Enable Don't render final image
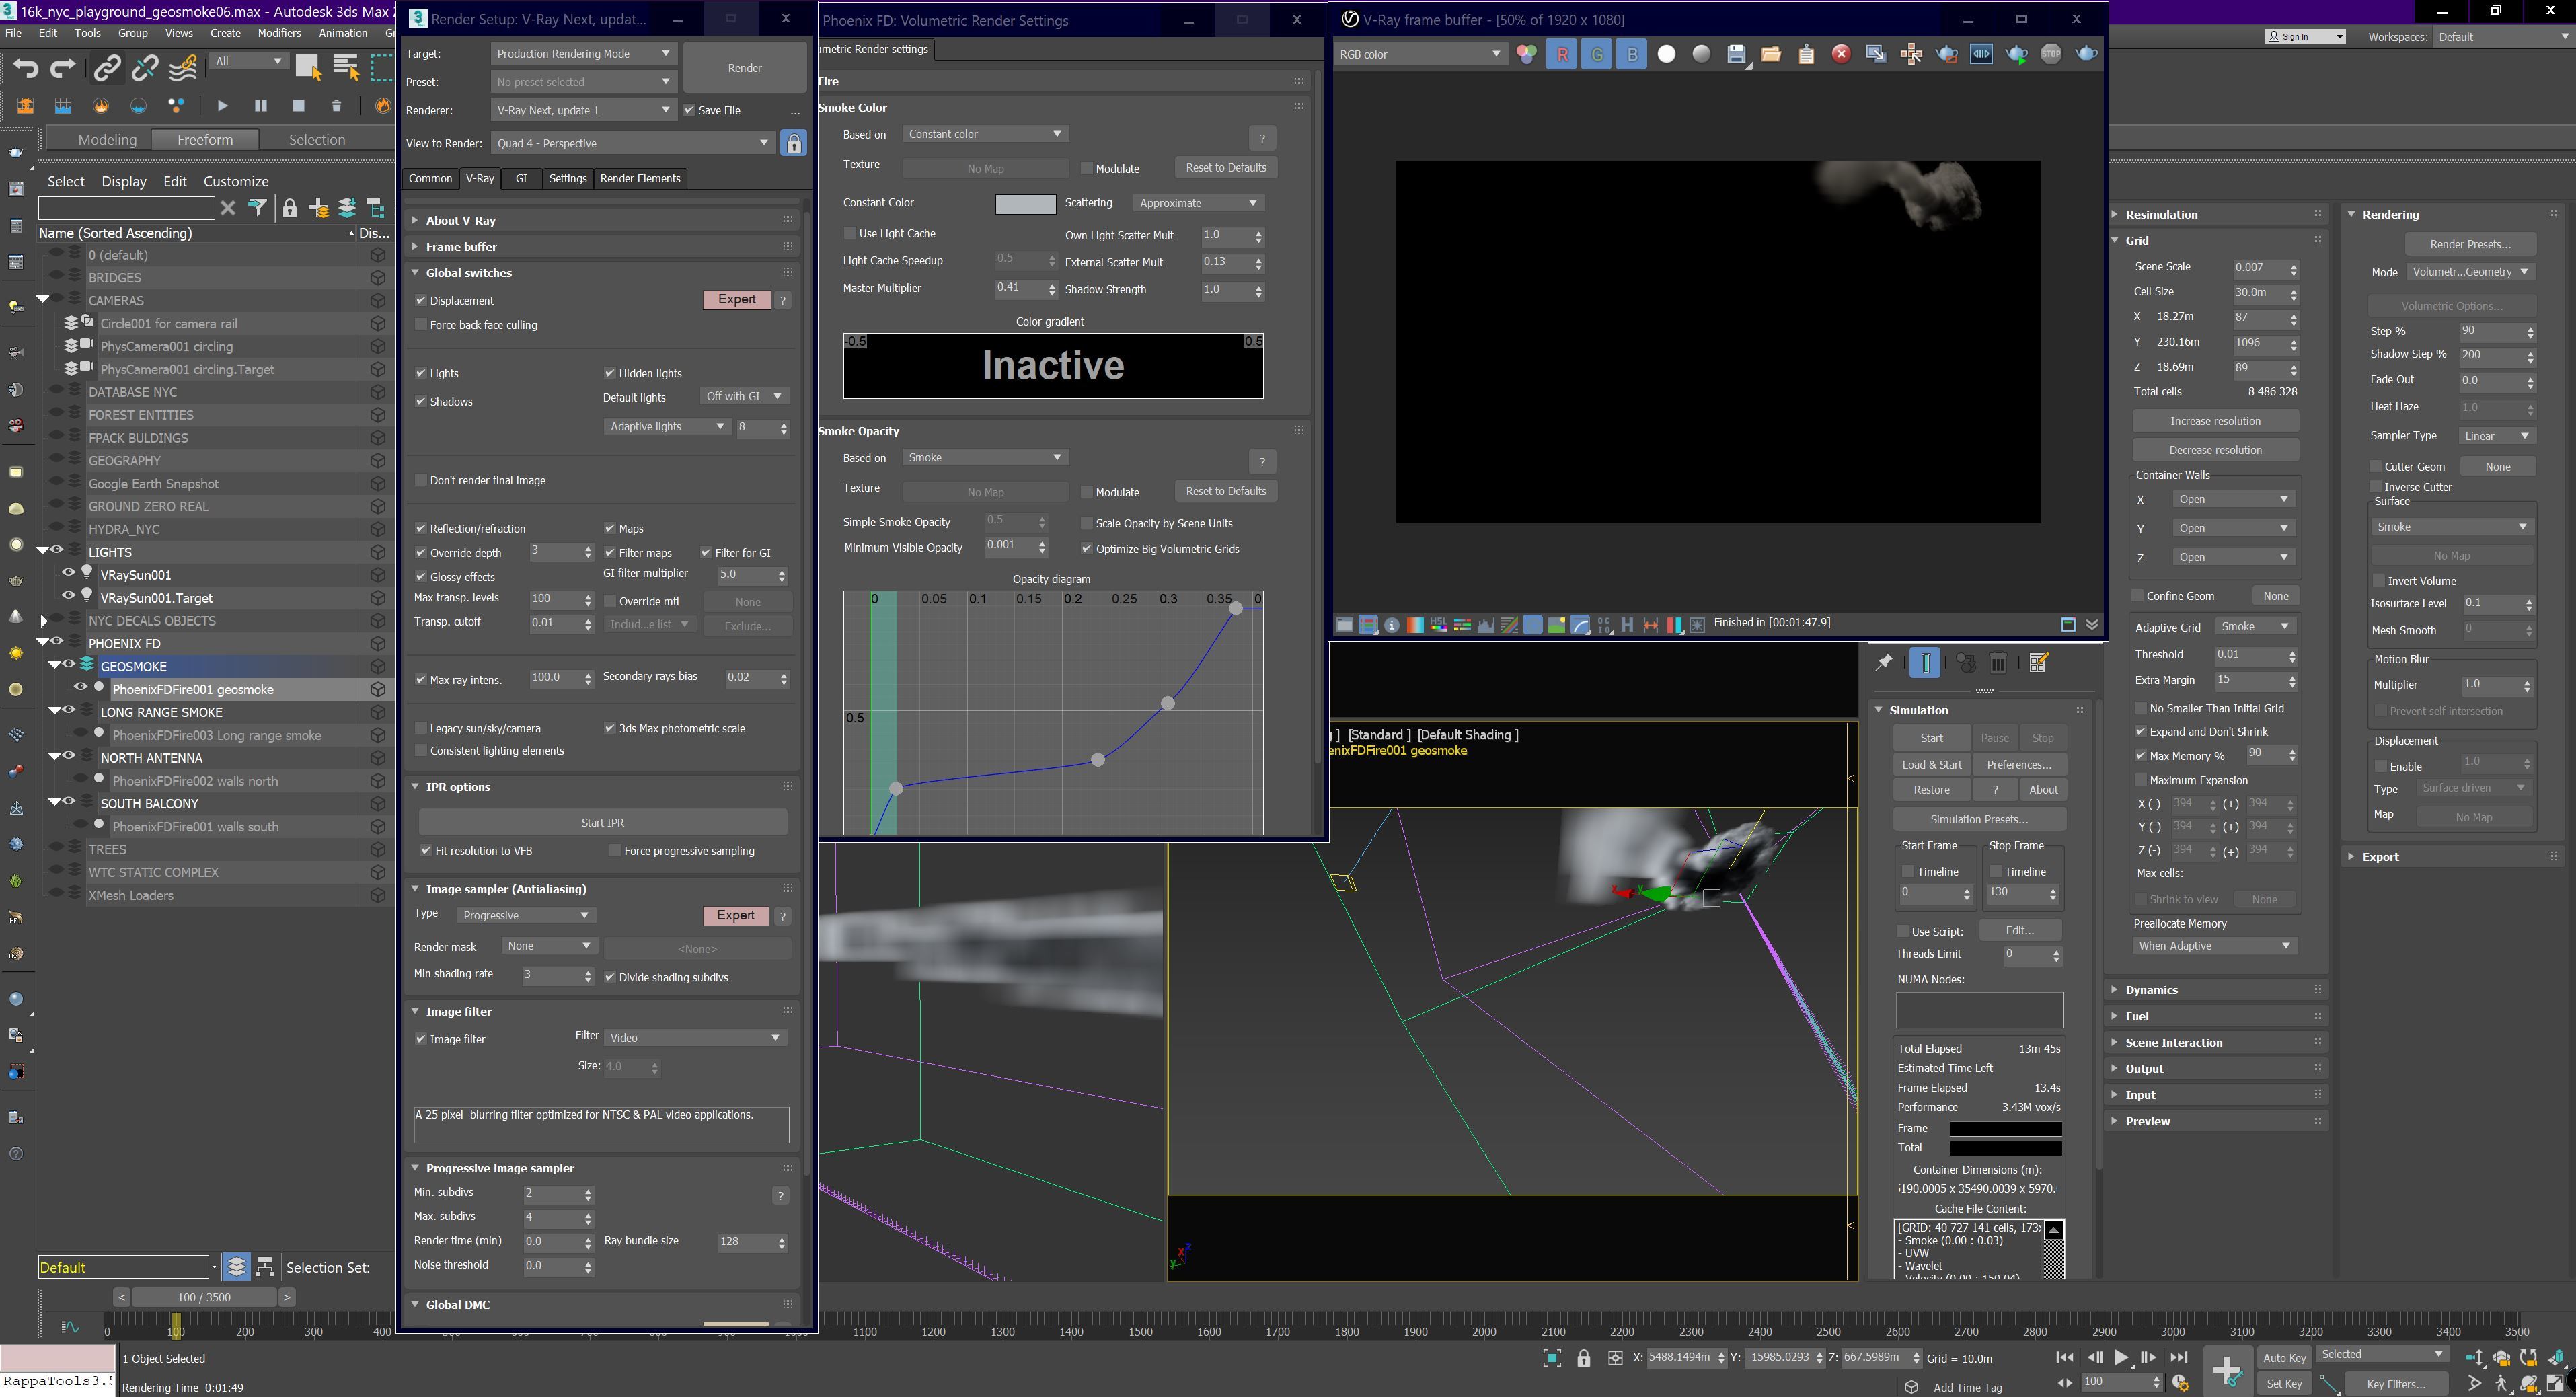The height and width of the screenshot is (1397, 2576). click(x=421, y=480)
